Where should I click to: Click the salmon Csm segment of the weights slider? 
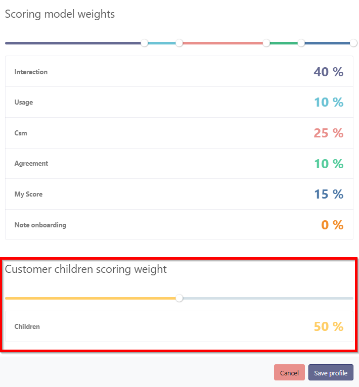pos(222,43)
